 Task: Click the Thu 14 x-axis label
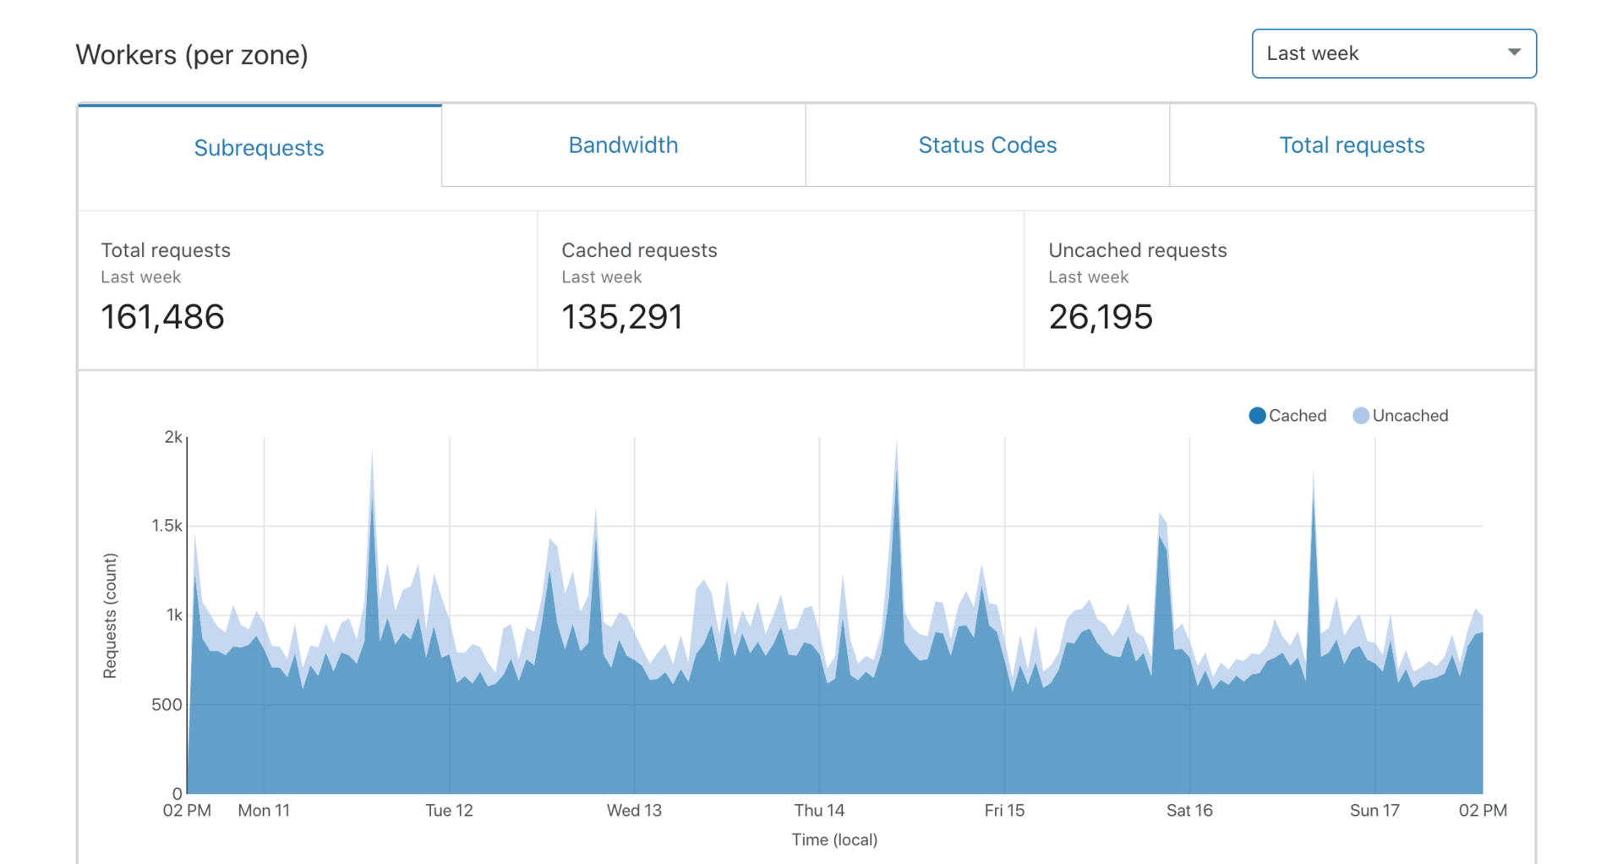(x=819, y=810)
